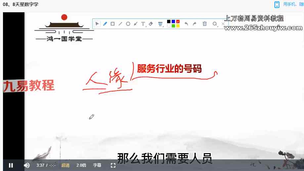Toggle 字幕 subtitles
Viewport: 304px width, 171px height.
click(97, 165)
